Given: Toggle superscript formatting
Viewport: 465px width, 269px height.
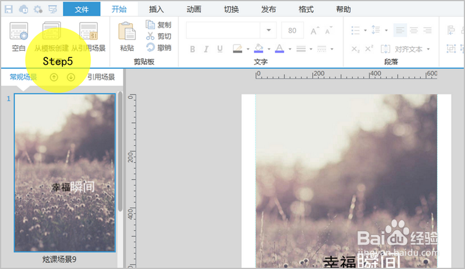Looking at the screenshot, I should point(369,49).
